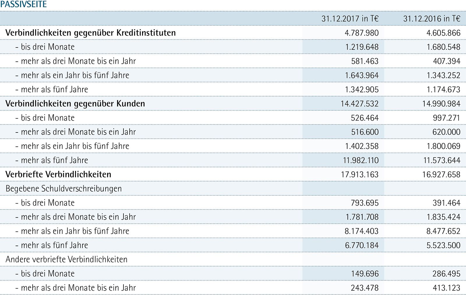Click the 8.174.403 cell
This screenshot has height=295, width=466.
pyautogui.click(x=361, y=231)
